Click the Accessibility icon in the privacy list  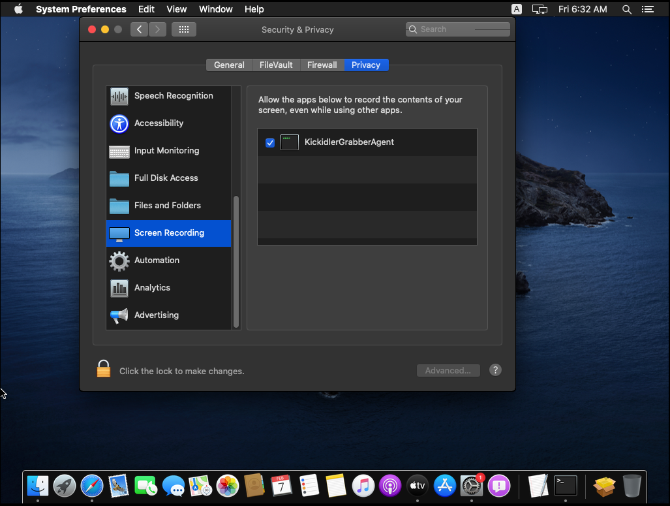[119, 123]
